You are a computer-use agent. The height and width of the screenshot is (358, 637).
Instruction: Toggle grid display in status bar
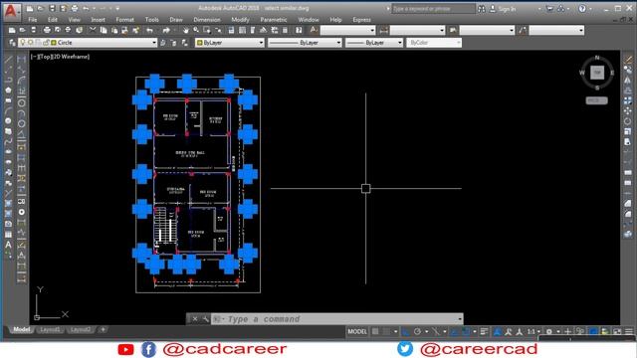pyautogui.click(x=375, y=331)
